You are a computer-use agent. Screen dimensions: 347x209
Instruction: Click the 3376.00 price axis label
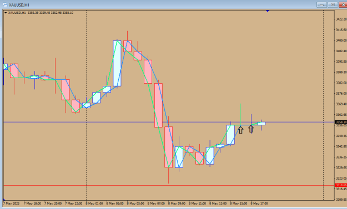341,94
